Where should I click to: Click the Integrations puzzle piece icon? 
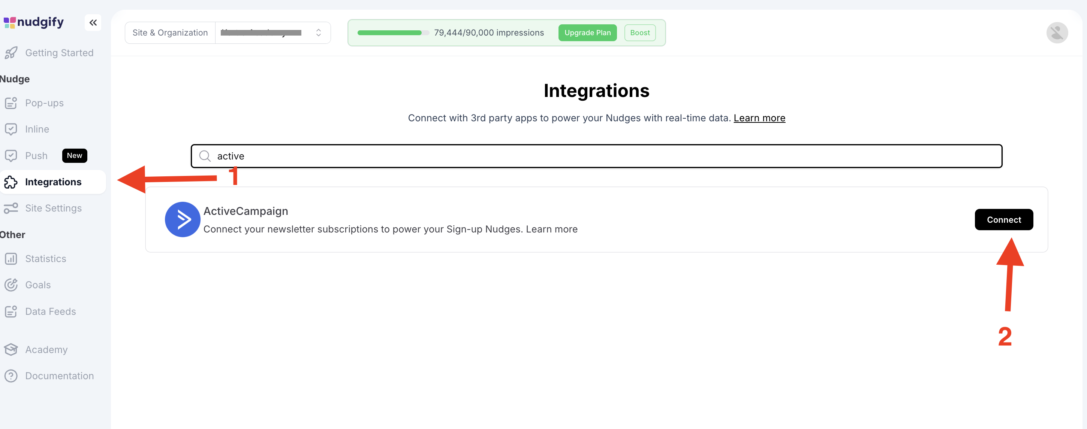11,182
